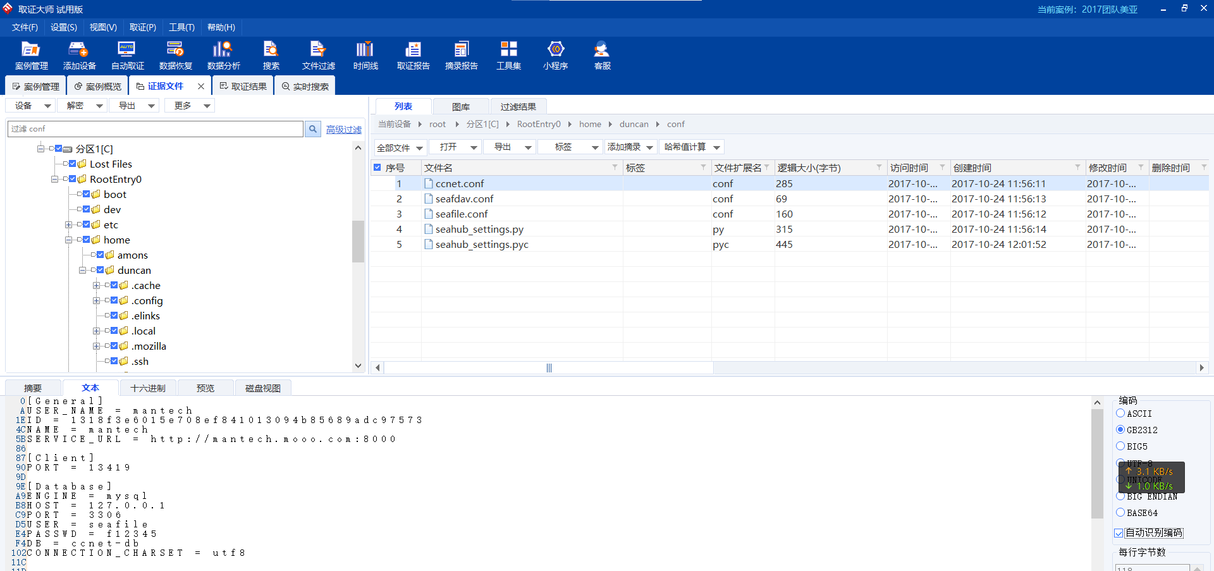Screen dimensions: 1214x571
Task: Open the 解密 dropdown
Action: tap(83, 106)
